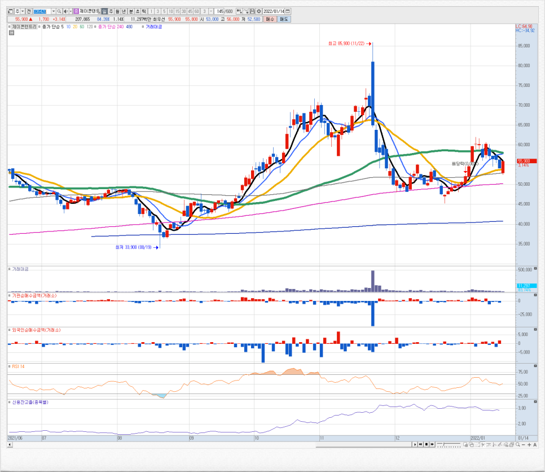This screenshot has height=472, width=545.
Task: Click the indicator add icon beside 145/600
Action: [239, 11]
